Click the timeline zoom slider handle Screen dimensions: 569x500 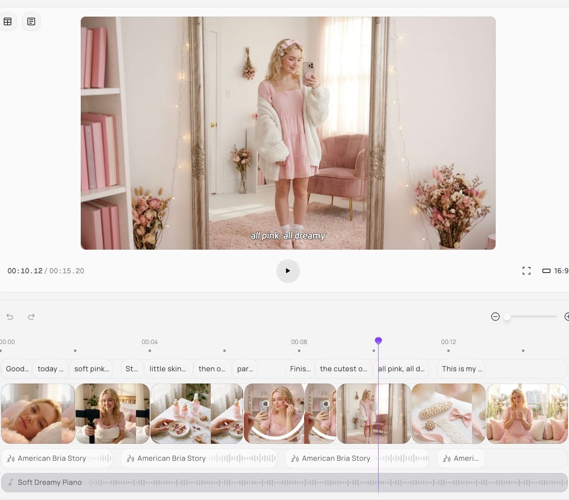(x=507, y=317)
